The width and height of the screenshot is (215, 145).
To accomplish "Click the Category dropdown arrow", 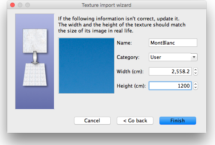I will (x=194, y=57).
